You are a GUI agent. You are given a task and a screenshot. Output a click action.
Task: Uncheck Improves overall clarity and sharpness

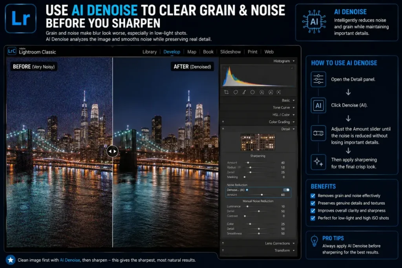coord(313,211)
